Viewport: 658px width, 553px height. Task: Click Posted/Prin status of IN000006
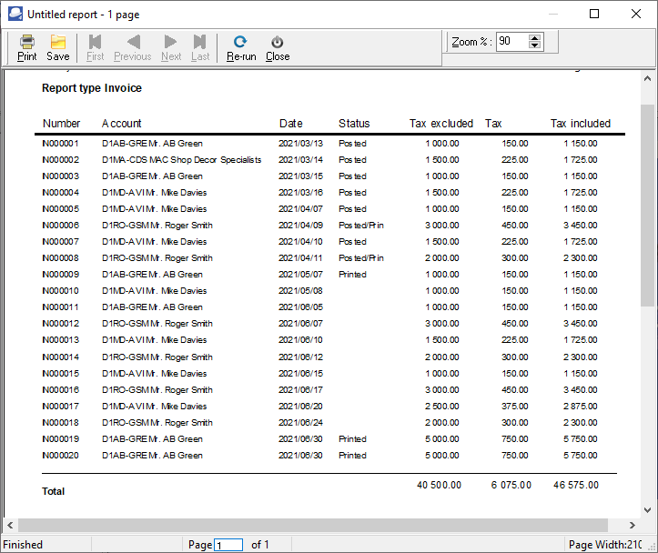pos(361,226)
